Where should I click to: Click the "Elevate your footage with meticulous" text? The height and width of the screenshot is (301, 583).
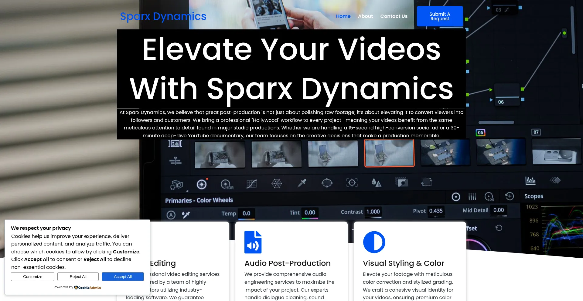click(x=408, y=286)
